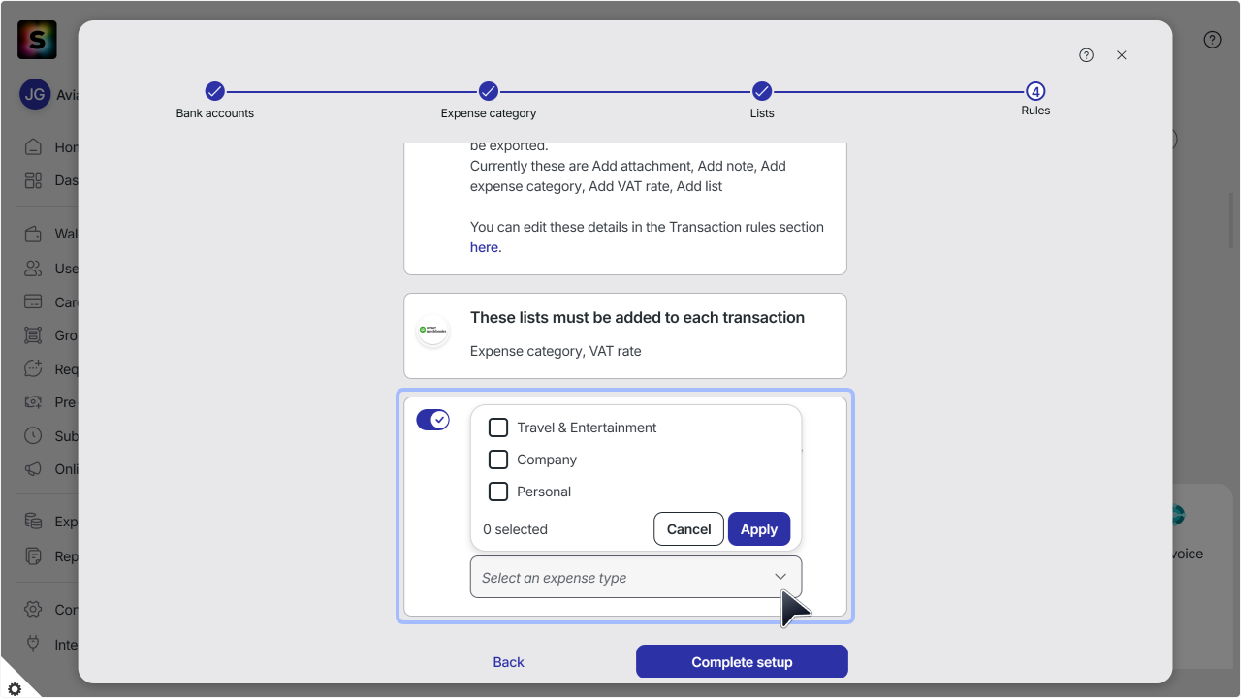Open the settings cog at bottom-left corner

pyautogui.click(x=15, y=688)
